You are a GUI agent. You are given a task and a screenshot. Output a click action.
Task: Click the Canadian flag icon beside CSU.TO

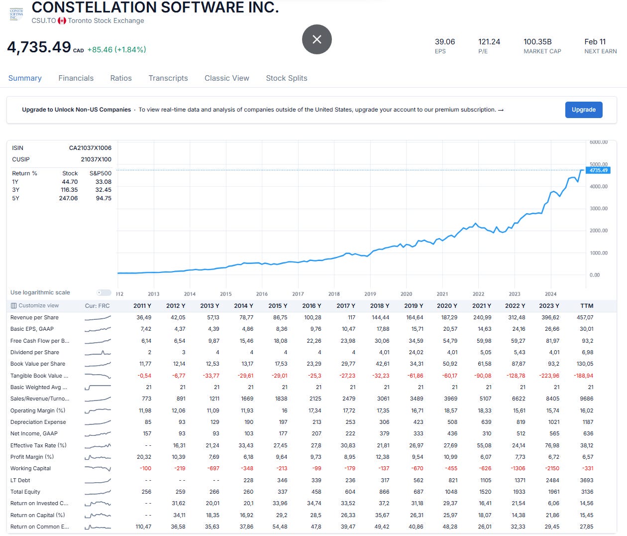coord(62,21)
